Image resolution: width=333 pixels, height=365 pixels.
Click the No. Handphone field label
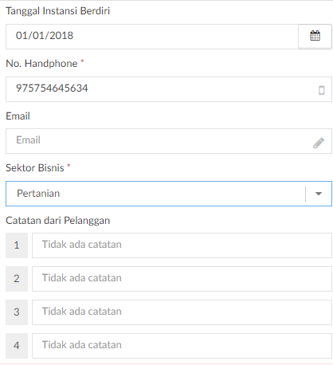pos(41,64)
